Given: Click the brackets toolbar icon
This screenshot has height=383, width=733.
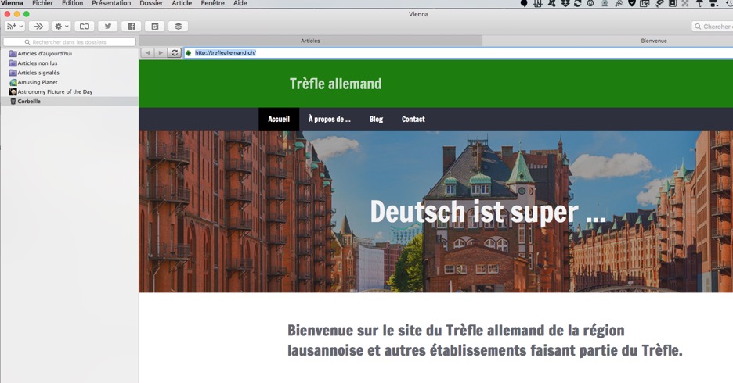Looking at the screenshot, I should pyautogui.click(x=85, y=27).
